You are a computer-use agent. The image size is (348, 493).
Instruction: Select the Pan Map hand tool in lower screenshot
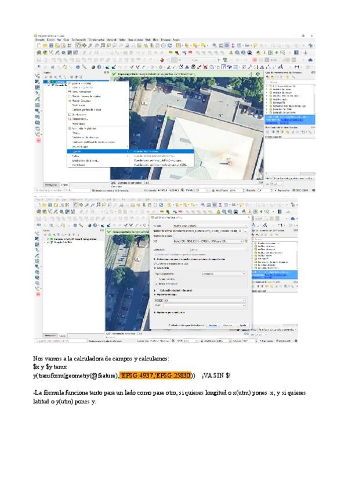(75, 205)
